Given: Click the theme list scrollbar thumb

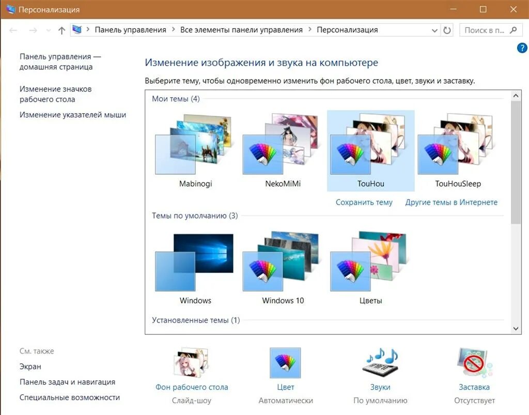Looking at the screenshot, I should point(516,163).
